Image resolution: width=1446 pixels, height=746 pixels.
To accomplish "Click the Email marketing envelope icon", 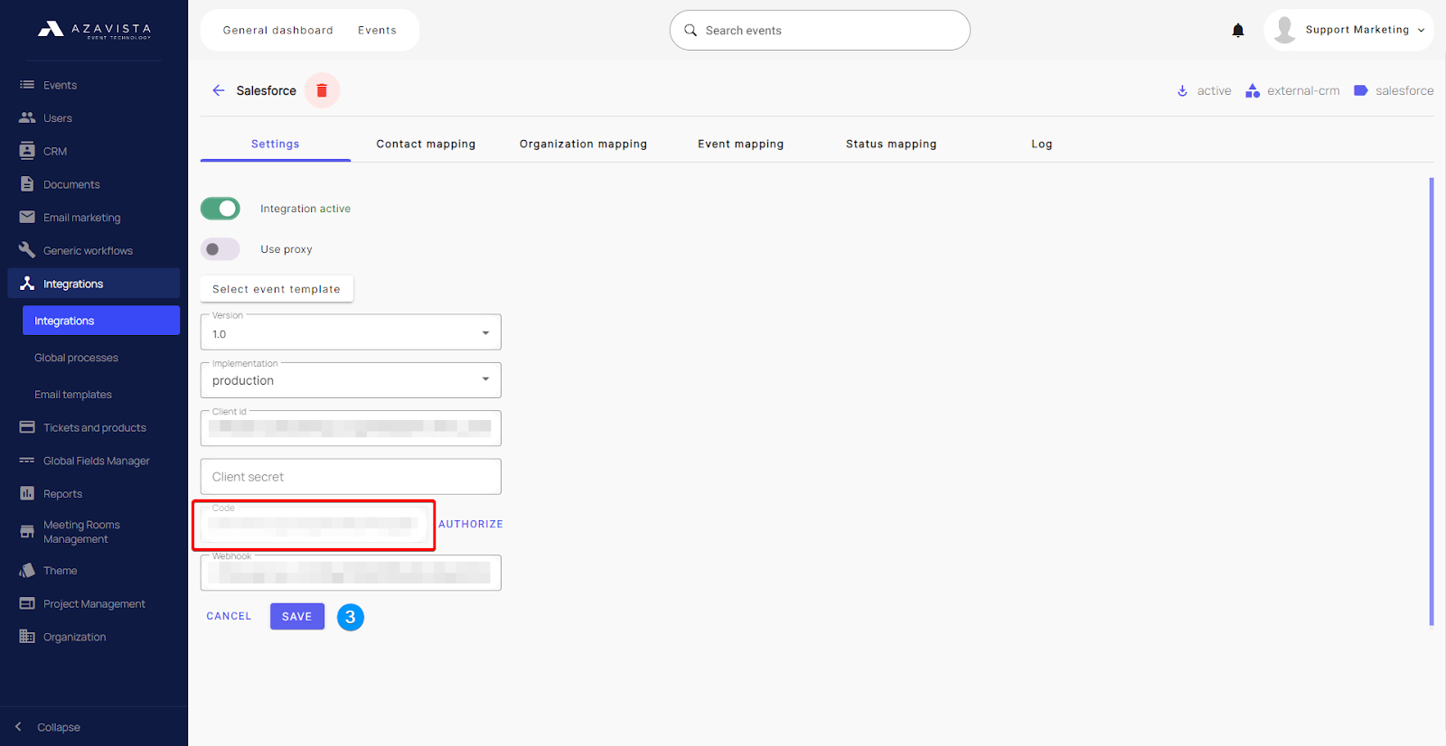I will 27,217.
